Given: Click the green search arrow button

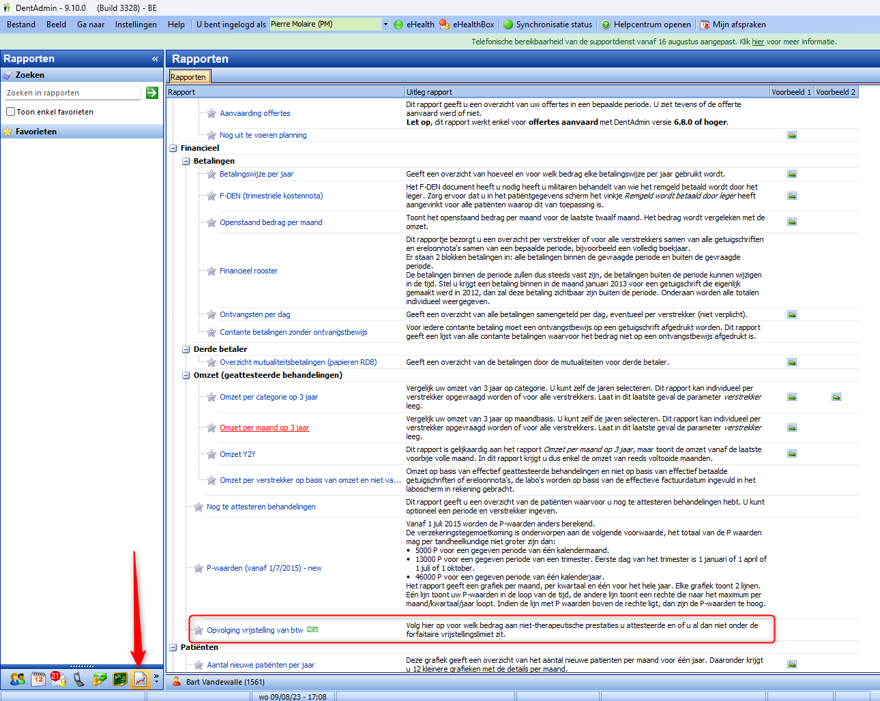Looking at the screenshot, I should (152, 93).
